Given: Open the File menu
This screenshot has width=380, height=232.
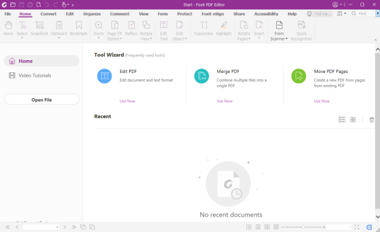Looking at the screenshot, I should click(8, 14).
